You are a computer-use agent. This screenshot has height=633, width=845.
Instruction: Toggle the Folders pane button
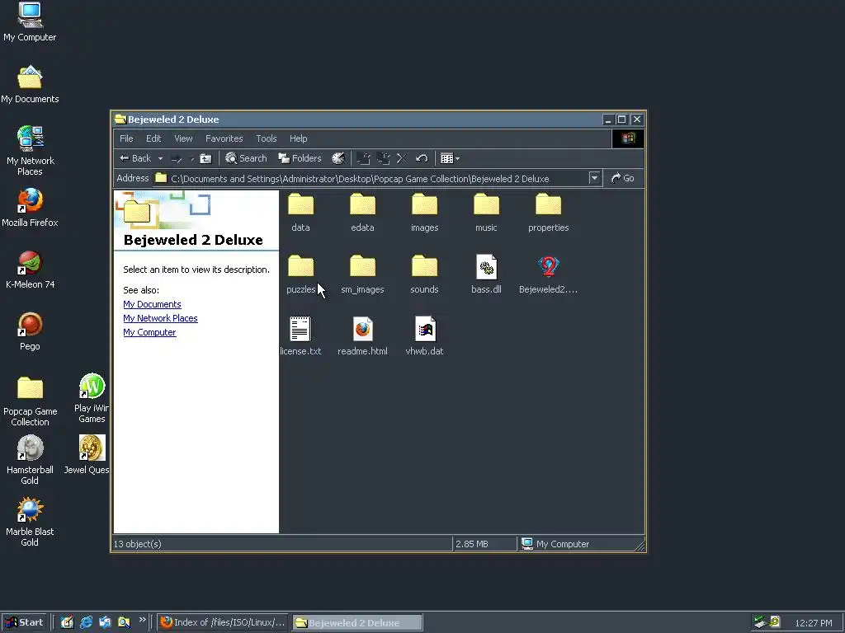click(300, 158)
